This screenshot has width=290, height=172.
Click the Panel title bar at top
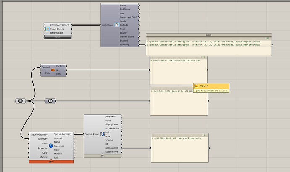208,35
